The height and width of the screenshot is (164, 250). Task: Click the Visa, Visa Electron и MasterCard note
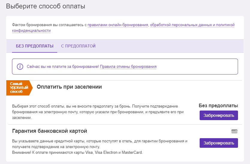[x=77, y=153]
